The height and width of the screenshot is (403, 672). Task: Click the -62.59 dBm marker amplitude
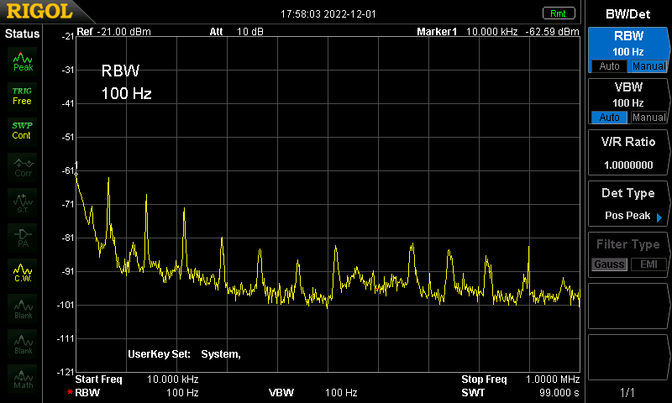tap(553, 32)
